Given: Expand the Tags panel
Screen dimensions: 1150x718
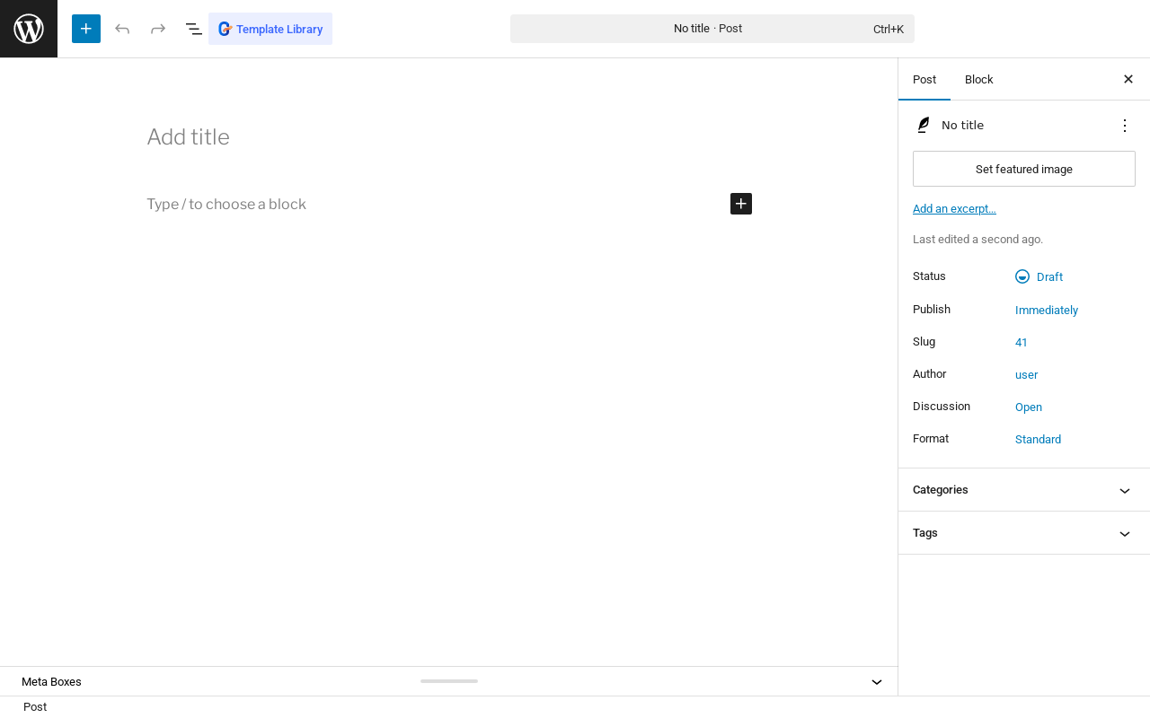Looking at the screenshot, I should [x=1024, y=533].
